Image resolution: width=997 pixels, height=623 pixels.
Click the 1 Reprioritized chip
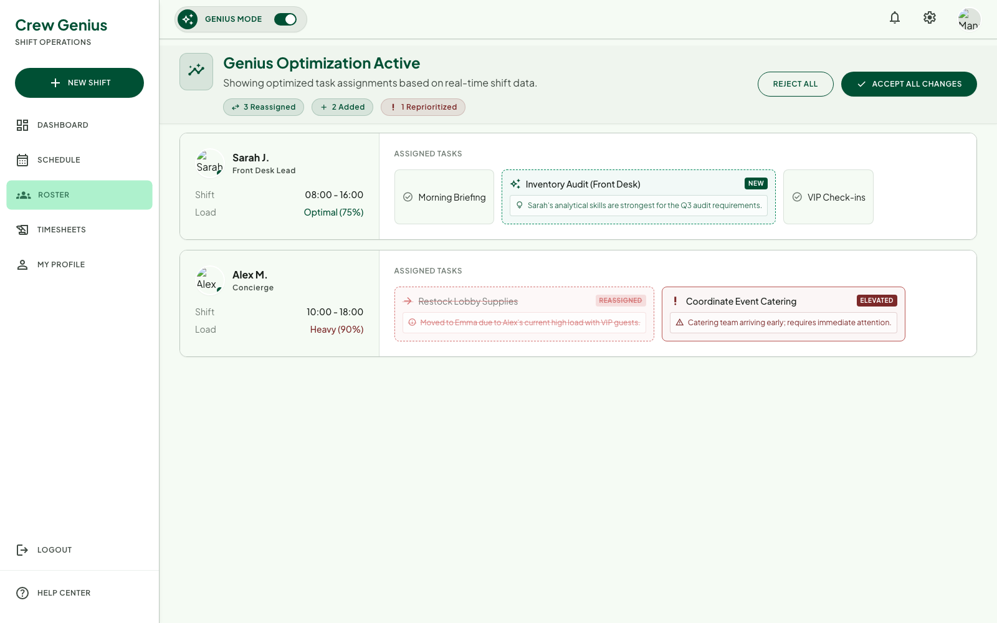pos(423,107)
